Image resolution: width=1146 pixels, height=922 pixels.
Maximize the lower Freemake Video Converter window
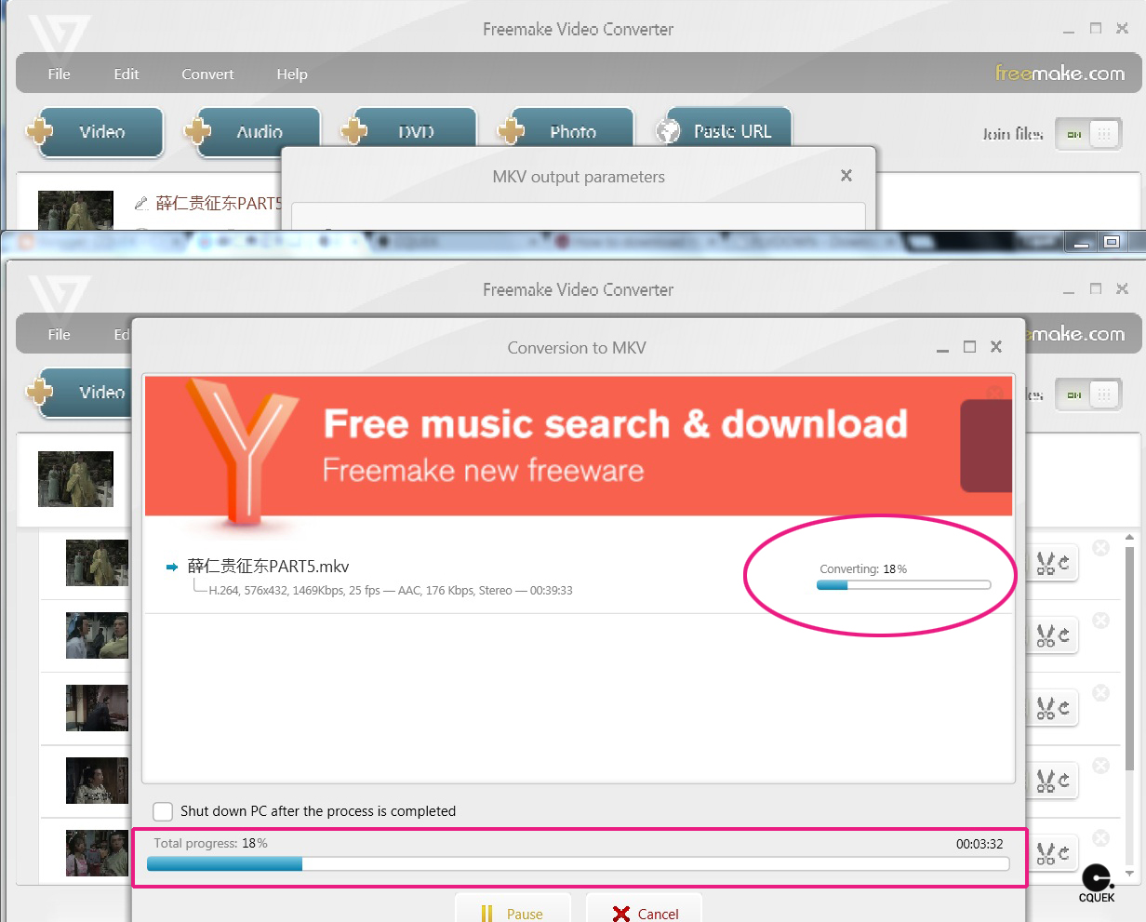tap(1096, 289)
